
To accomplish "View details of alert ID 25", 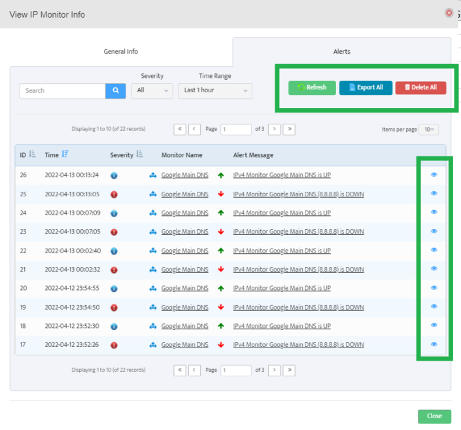I will [434, 193].
